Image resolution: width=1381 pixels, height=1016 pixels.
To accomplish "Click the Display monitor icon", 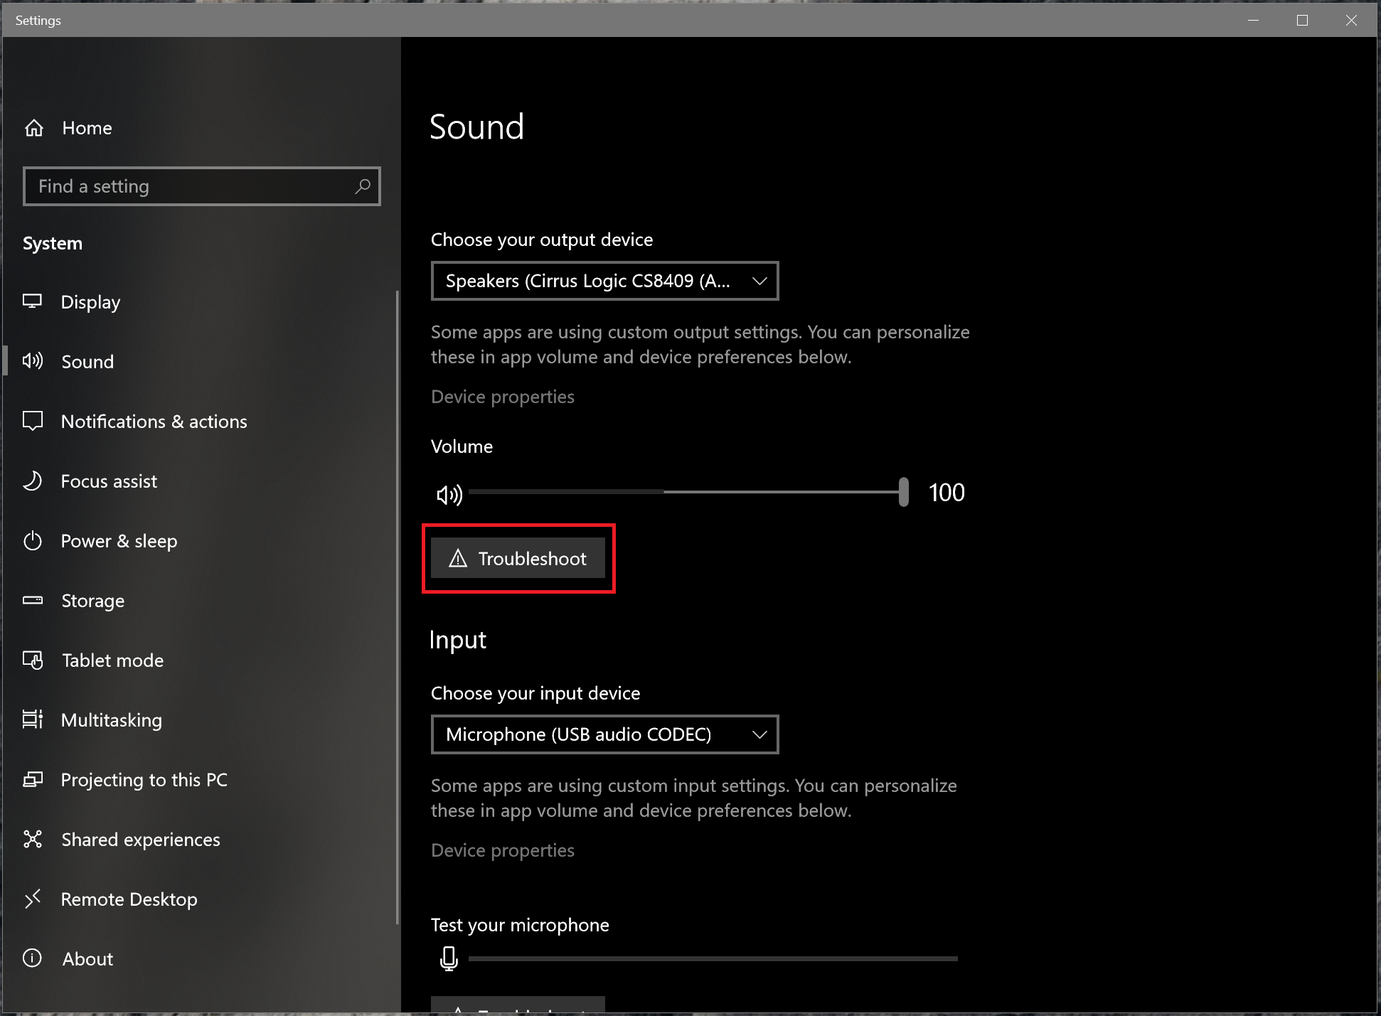I will (33, 301).
